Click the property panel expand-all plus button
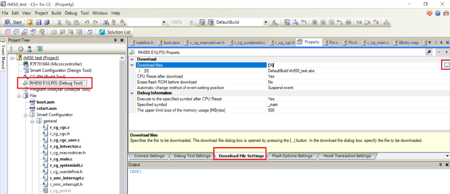 (x=446, y=52)
